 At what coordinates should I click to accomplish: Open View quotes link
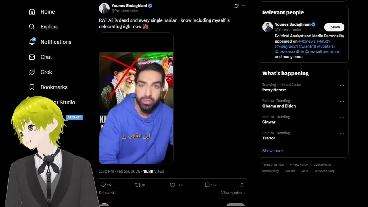click(233, 193)
